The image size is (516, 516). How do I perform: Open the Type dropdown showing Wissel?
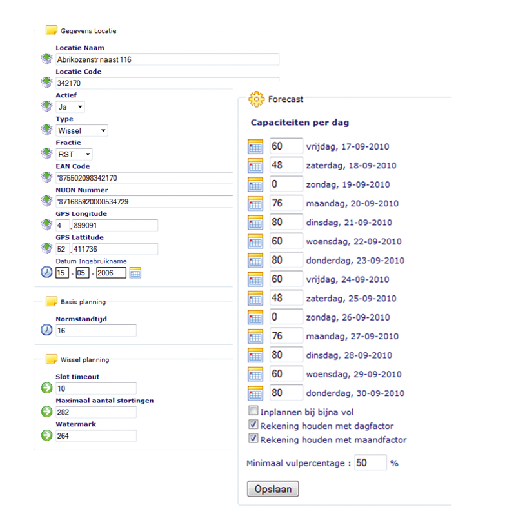point(82,131)
